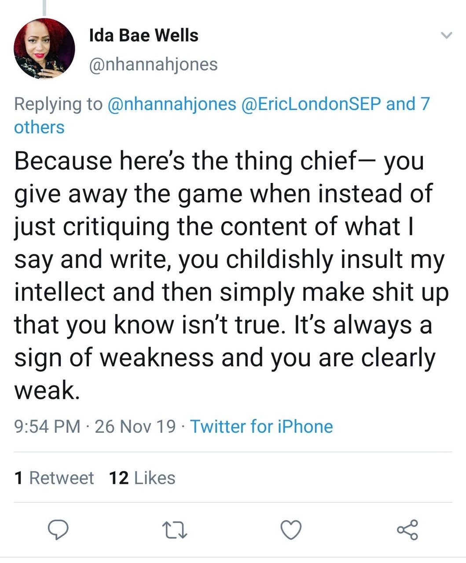Click the retweet arrows icon
This screenshot has width=466, height=563.
pos(174,530)
